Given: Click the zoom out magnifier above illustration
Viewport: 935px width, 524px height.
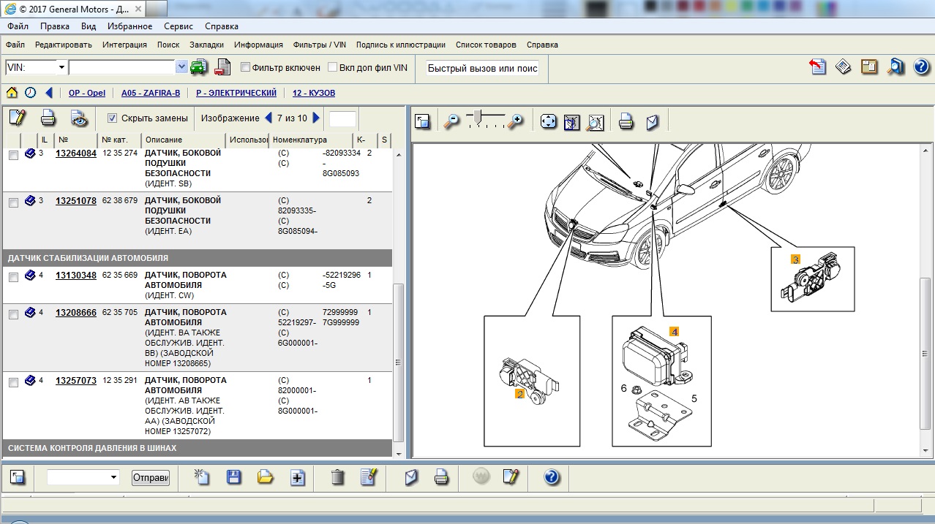Looking at the screenshot, I should click(x=451, y=121).
